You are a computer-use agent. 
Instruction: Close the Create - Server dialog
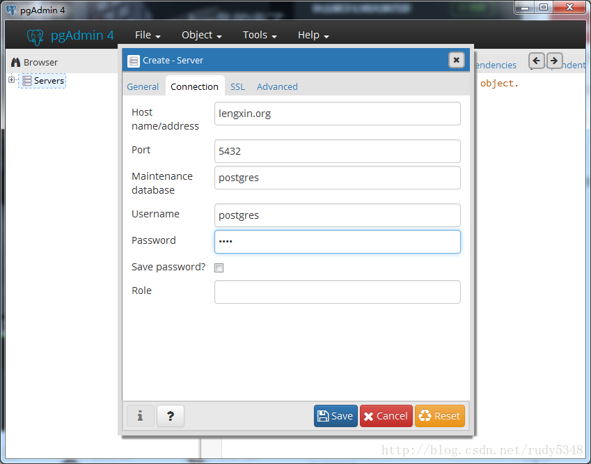(456, 60)
